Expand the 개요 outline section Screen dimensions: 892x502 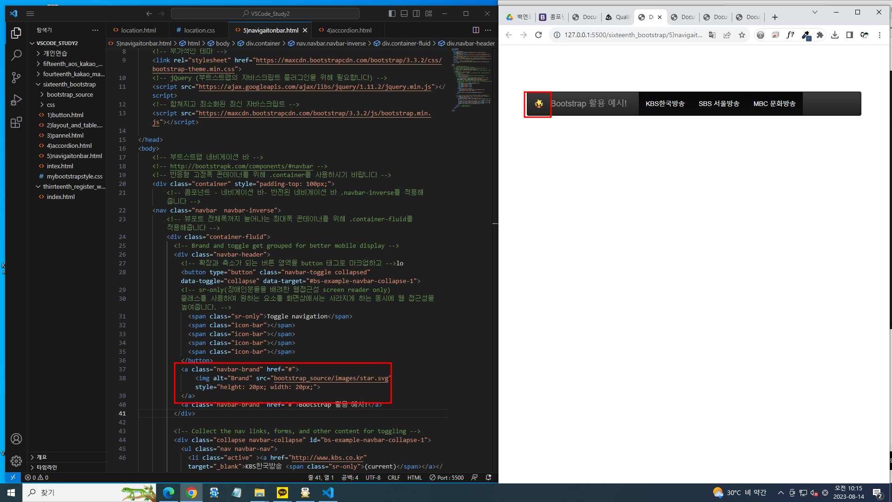(x=42, y=457)
